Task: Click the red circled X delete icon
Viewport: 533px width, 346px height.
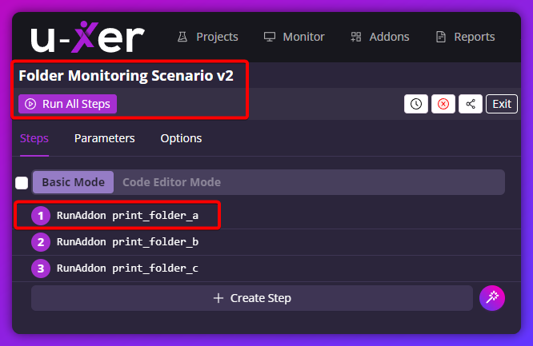Action: (443, 104)
